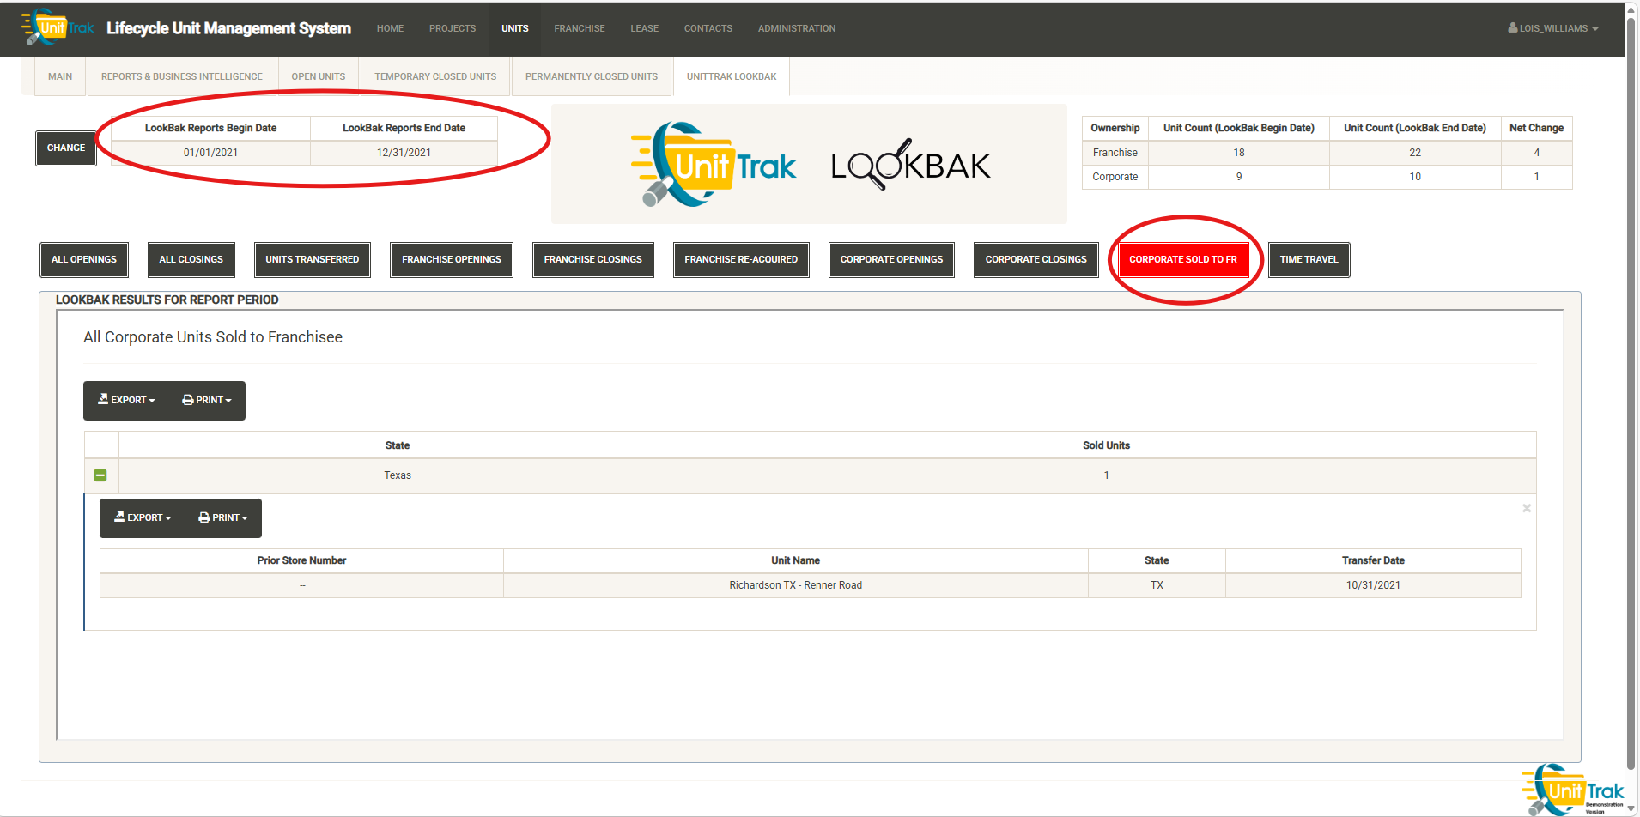Click the UnitTrak LookBak banner image
The height and width of the screenshot is (817, 1640).
(809, 165)
